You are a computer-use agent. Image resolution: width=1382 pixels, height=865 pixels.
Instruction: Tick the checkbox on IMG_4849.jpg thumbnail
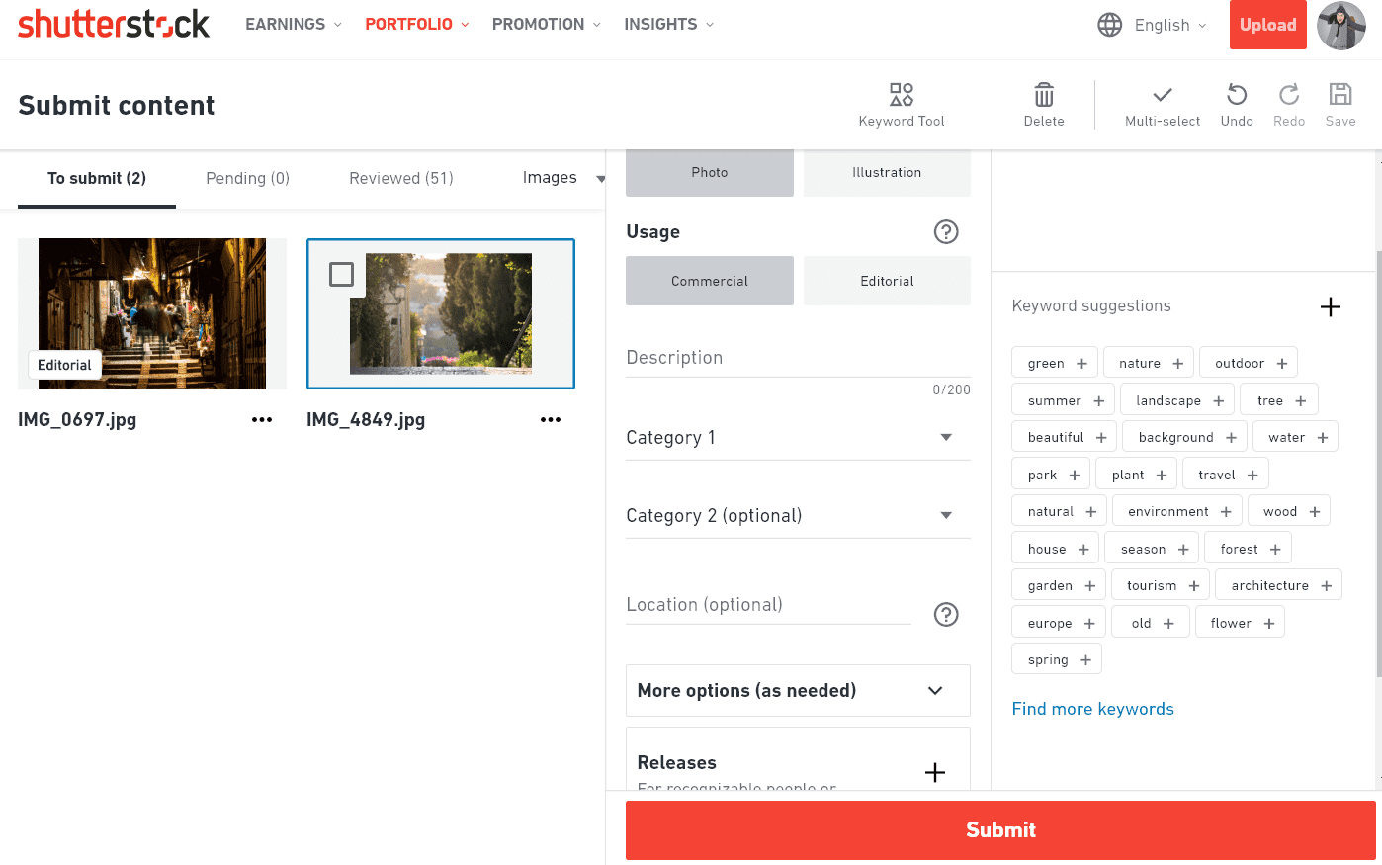tap(341, 274)
